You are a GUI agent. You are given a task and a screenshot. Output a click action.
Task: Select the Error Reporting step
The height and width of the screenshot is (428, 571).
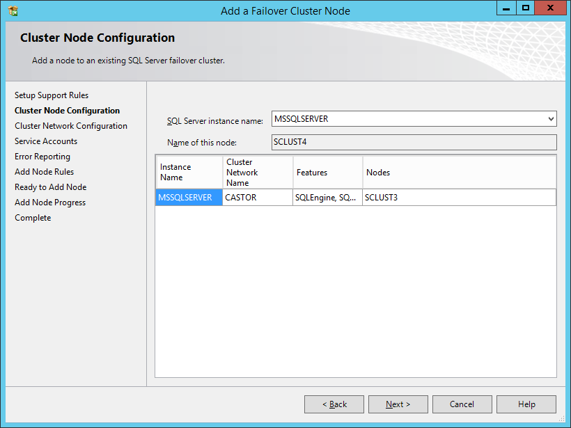[x=42, y=157]
